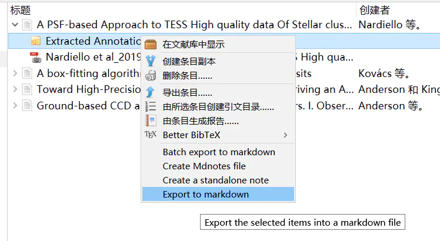Click the Better BibTeX TeX icon
This screenshot has height=241, width=440.
coord(151,135)
